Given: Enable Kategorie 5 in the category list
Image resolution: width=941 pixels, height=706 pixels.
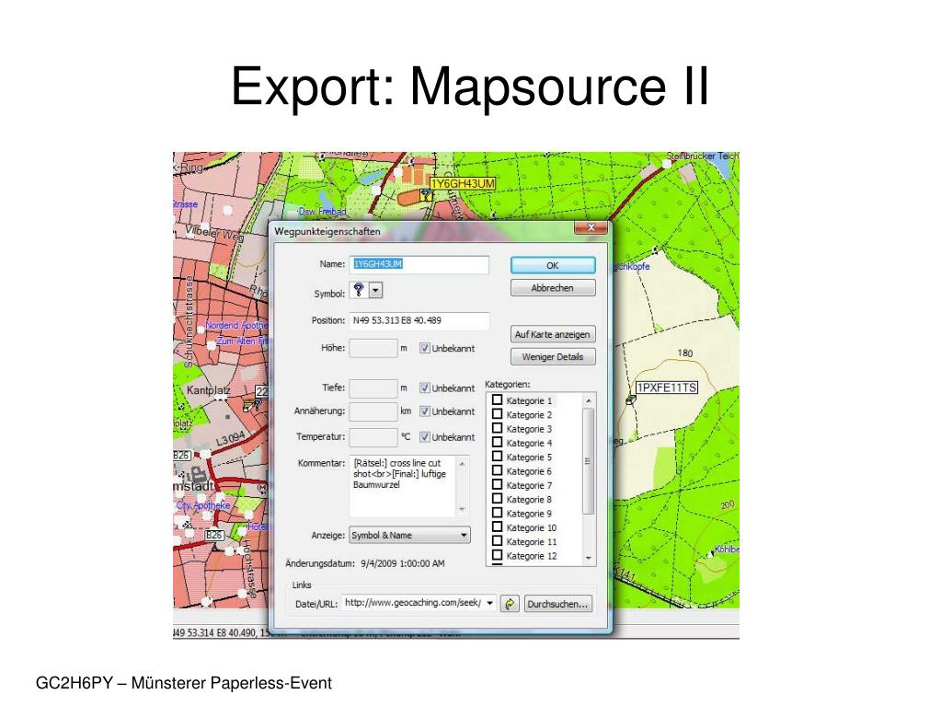Looking at the screenshot, I should coord(497,457).
